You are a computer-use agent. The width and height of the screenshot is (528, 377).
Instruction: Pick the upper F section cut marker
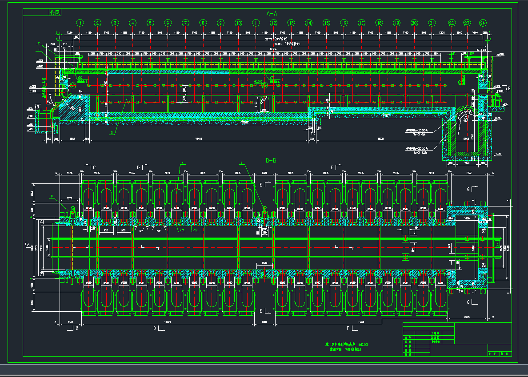pyautogui.click(x=332, y=167)
